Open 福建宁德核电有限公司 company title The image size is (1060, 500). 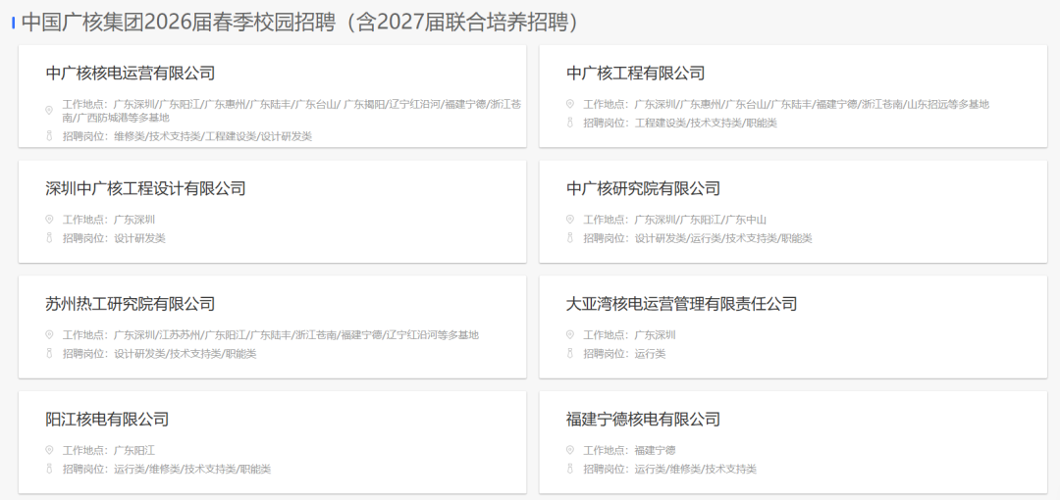point(643,420)
